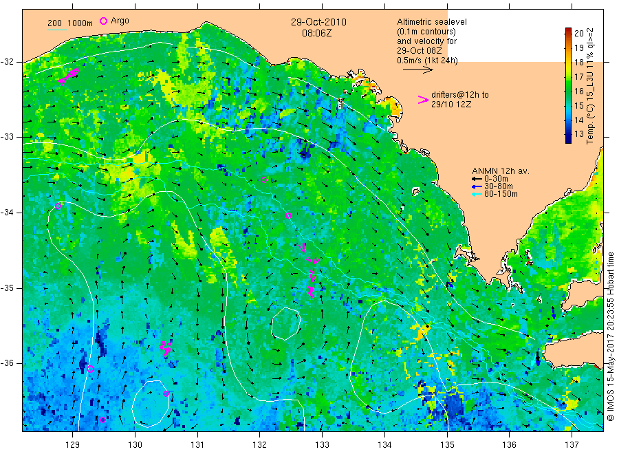619x454 pixels.
Task: Click the vertical 'Temp. (°C)' color bar title
Action: coord(590,86)
